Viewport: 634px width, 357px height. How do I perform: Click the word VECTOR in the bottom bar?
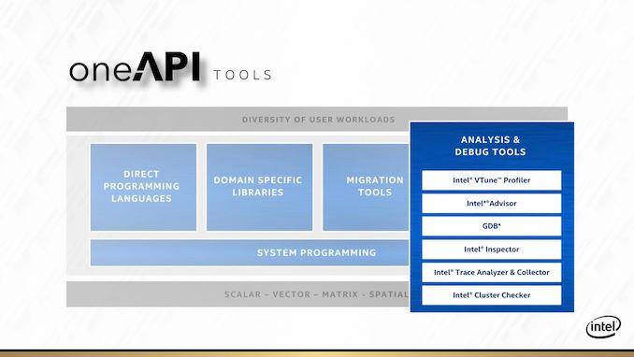point(291,294)
